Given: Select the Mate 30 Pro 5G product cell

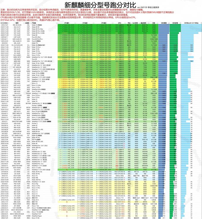Looking at the screenshot, I should (37, 172).
